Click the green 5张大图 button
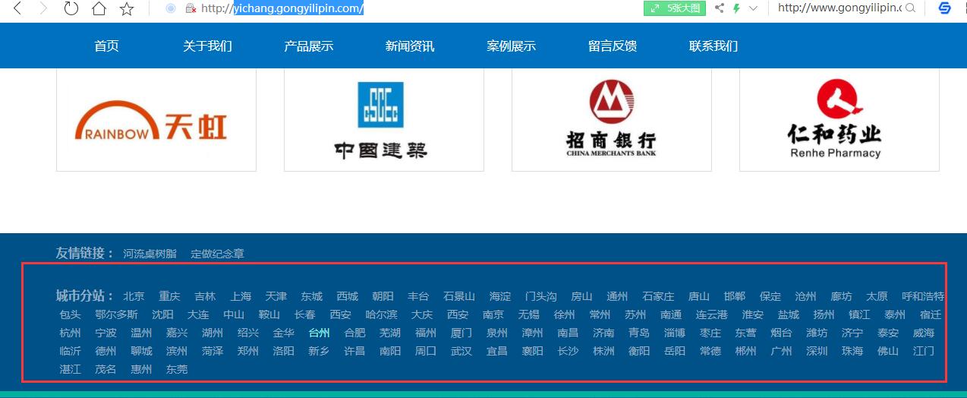The image size is (967, 398). click(675, 8)
